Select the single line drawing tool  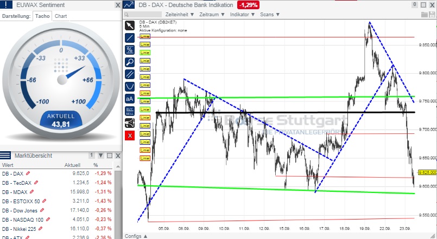click(x=130, y=38)
